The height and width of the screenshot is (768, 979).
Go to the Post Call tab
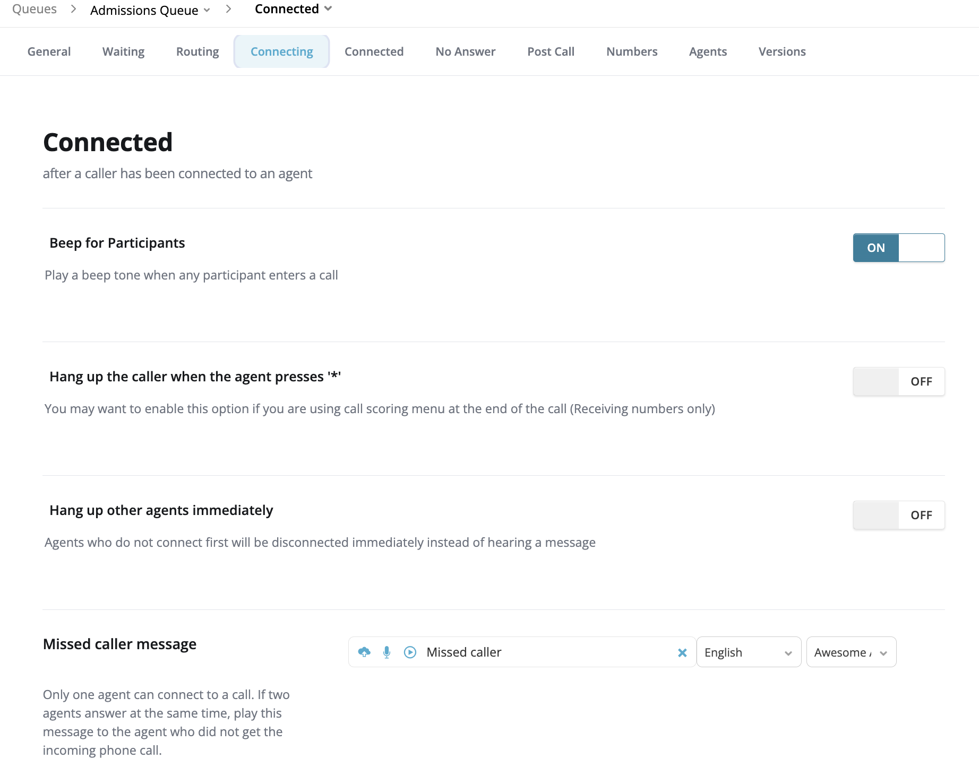pos(551,51)
